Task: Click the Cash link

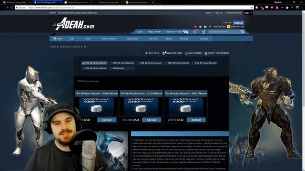Action: (140, 32)
